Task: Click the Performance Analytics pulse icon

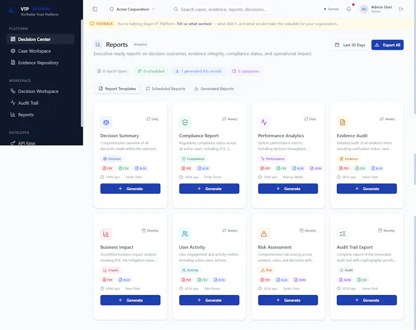Action: [264, 123]
